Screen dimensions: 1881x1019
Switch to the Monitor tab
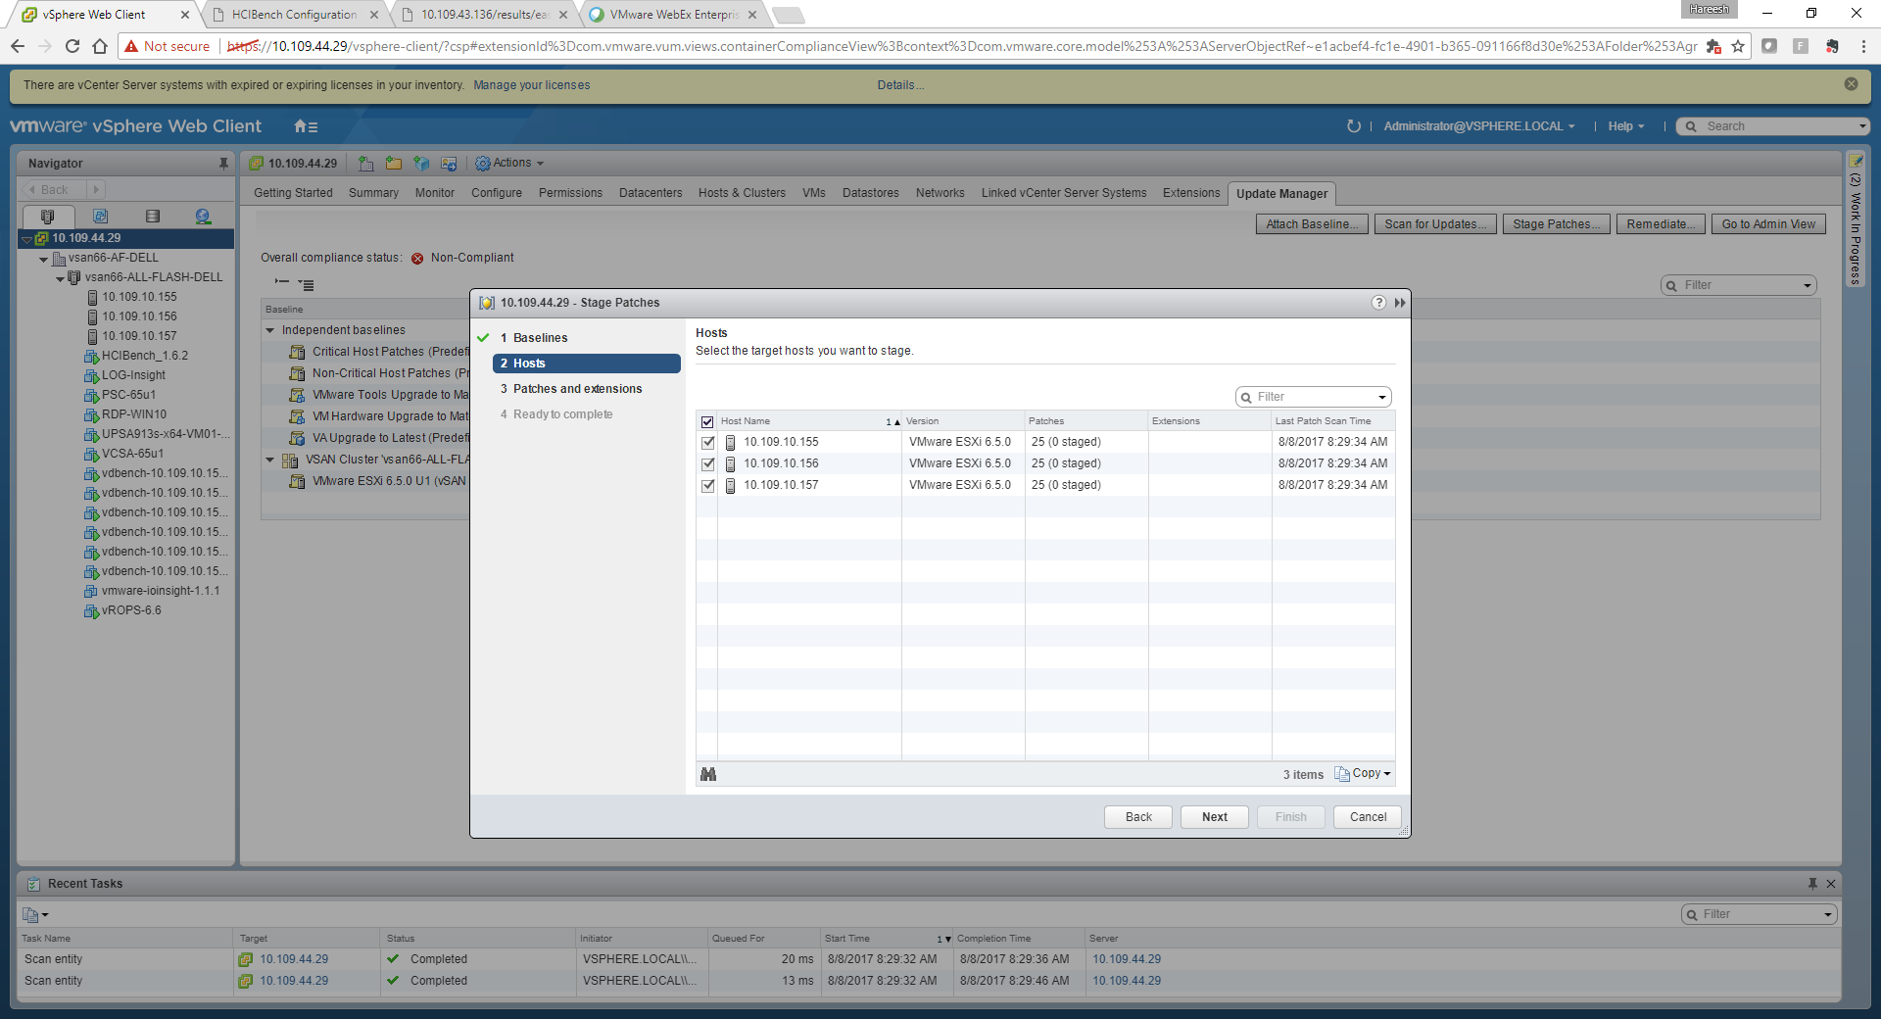click(434, 193)
